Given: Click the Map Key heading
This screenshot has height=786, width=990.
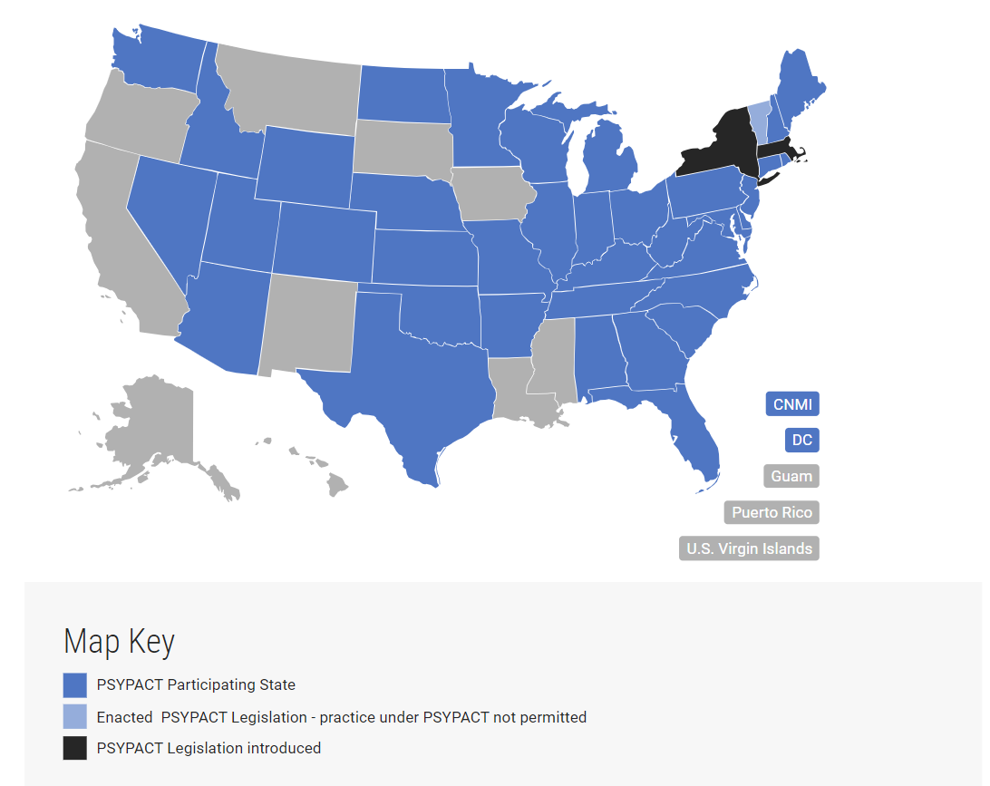Looking at the screenshot, I should coord(119,642).
